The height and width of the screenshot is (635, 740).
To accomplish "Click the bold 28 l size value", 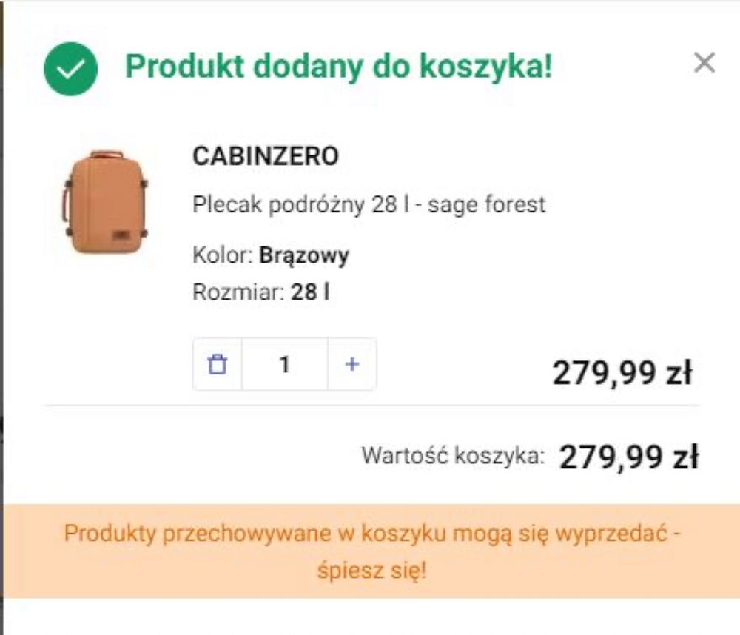I will pos(310,292).
